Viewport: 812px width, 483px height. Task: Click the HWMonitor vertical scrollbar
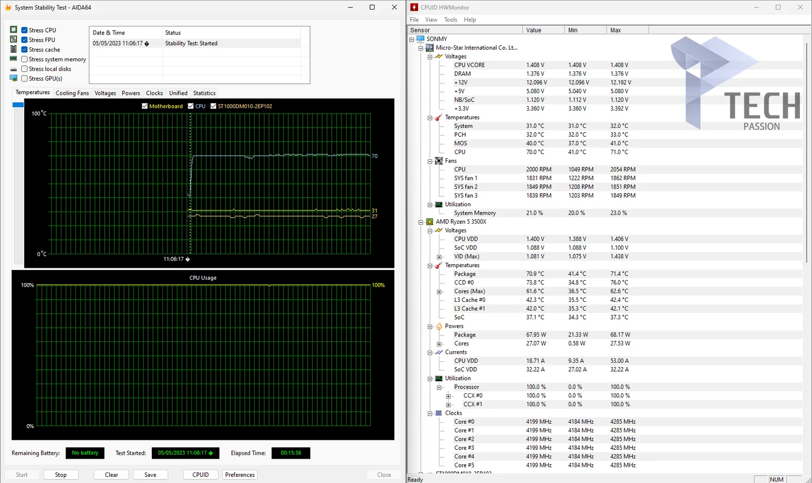click(x=806, y=152)
